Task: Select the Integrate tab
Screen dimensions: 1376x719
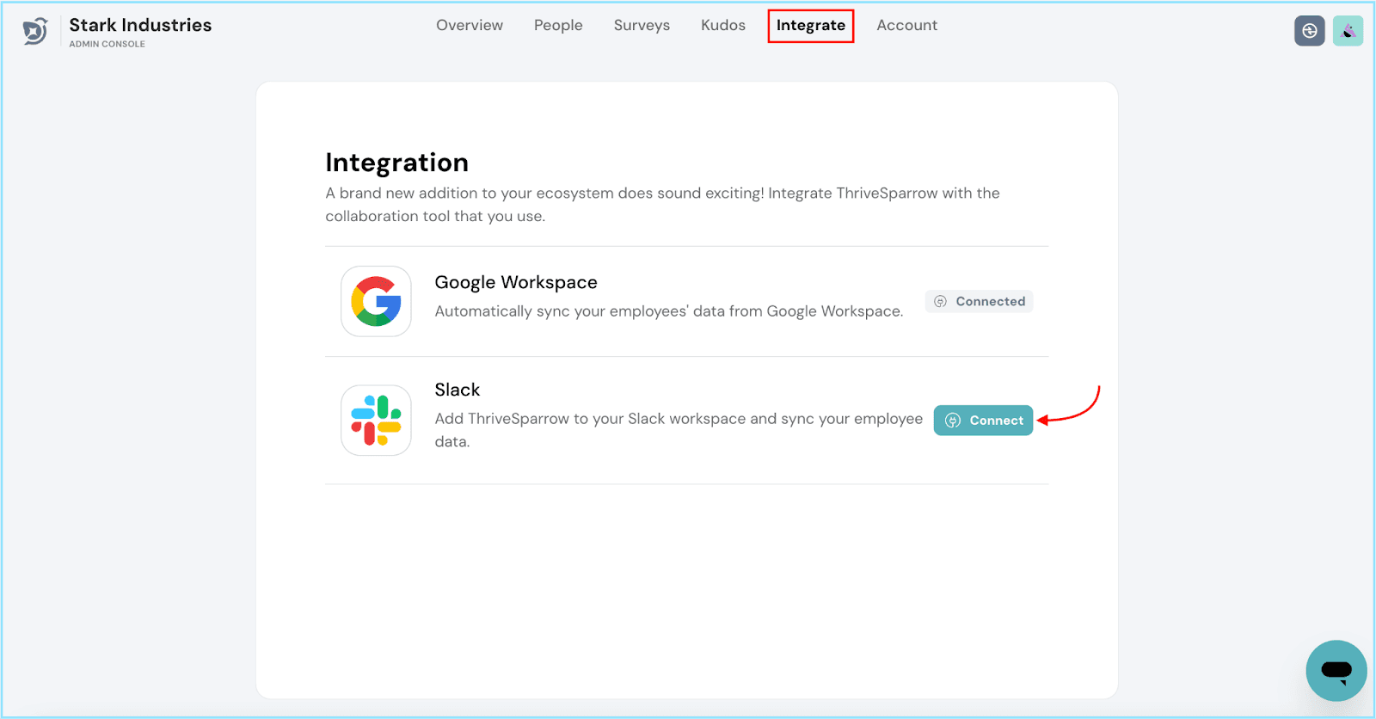Action: pyautogui.click(x=810, y=26)
